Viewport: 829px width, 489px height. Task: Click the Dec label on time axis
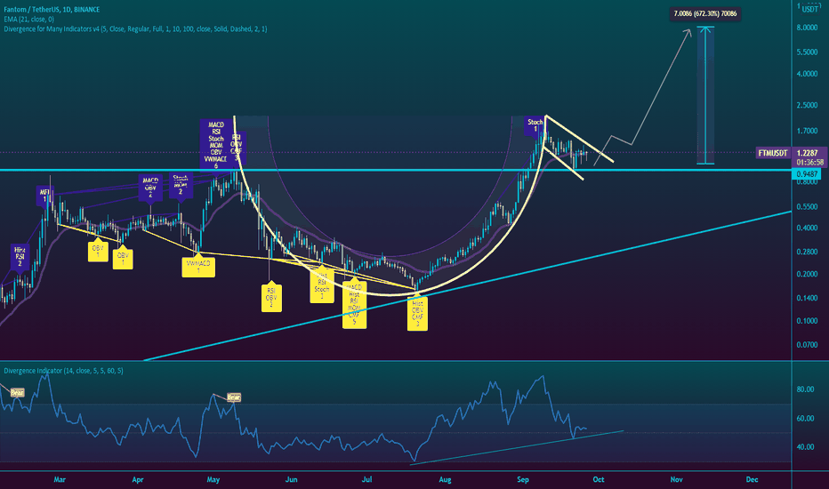coord(752,479)
